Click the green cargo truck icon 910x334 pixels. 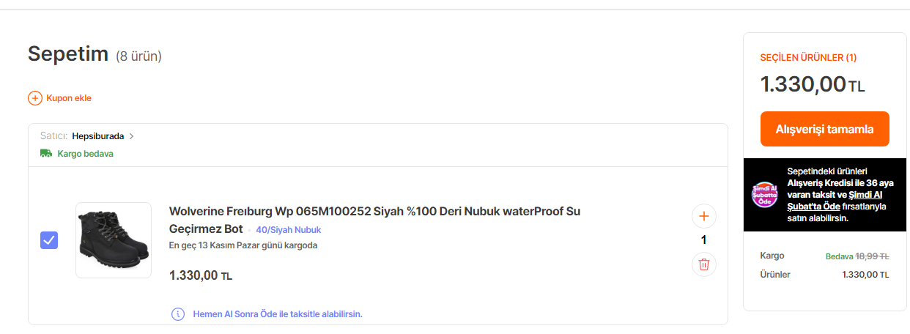tap(46, 154)
